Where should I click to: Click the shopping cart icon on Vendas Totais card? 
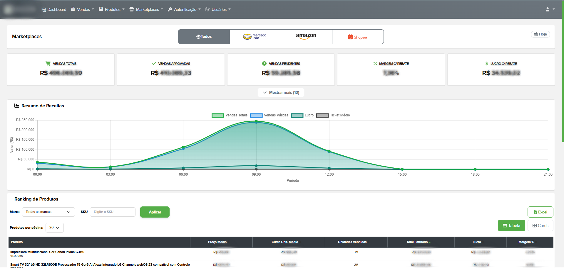(x=48, y=63)
